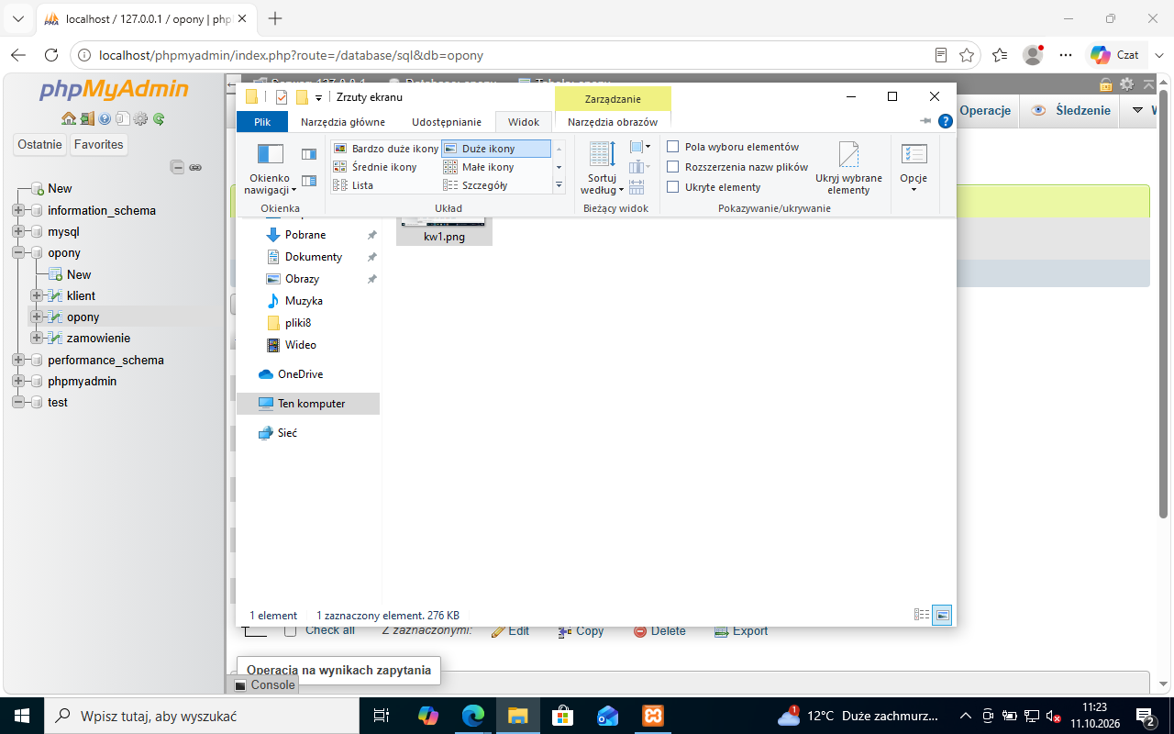This screenshot has height=734, width=1174.
Task: Enable Pola wyboru elementów checkbox
Action: pos(673,147)
